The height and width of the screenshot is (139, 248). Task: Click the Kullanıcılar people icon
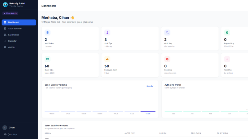(x=5, y=35)
